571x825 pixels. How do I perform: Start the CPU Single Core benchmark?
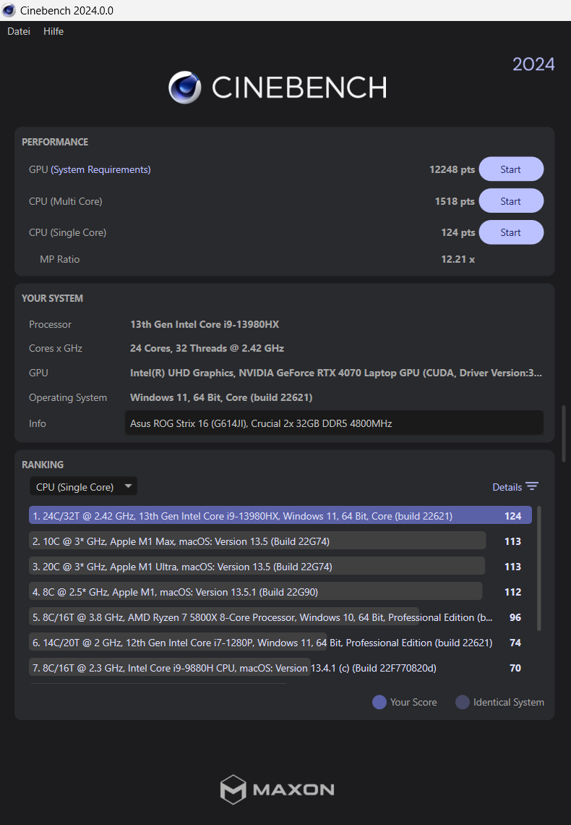[511, 232]
